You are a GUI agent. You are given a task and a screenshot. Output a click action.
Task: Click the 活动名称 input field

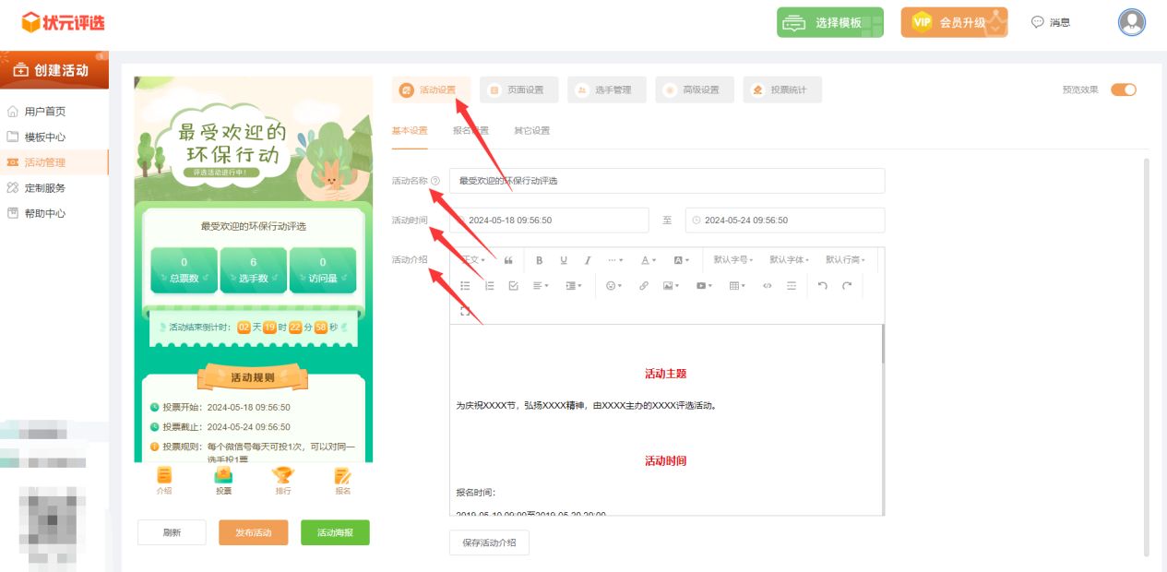pos(664,181)
